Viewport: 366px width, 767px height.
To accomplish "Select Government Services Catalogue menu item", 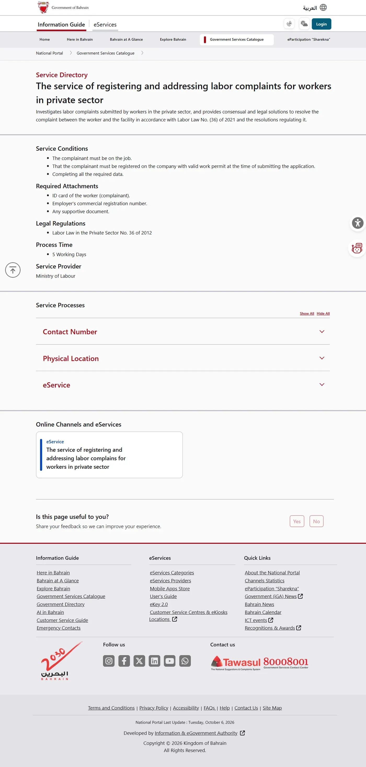I will pyautogui.click(x=237, y=39).
